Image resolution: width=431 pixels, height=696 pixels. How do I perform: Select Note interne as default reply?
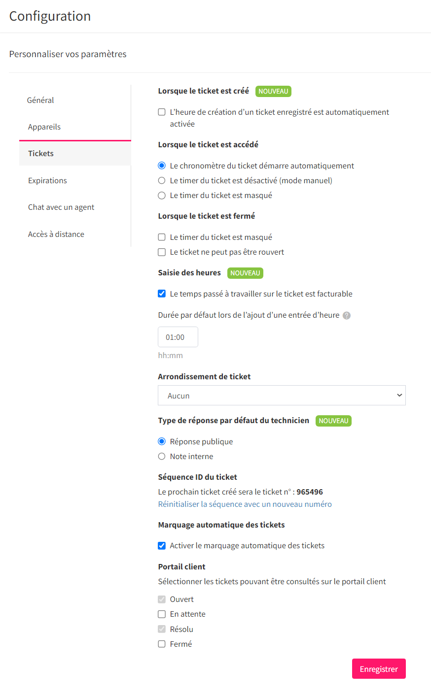(162, 457)
